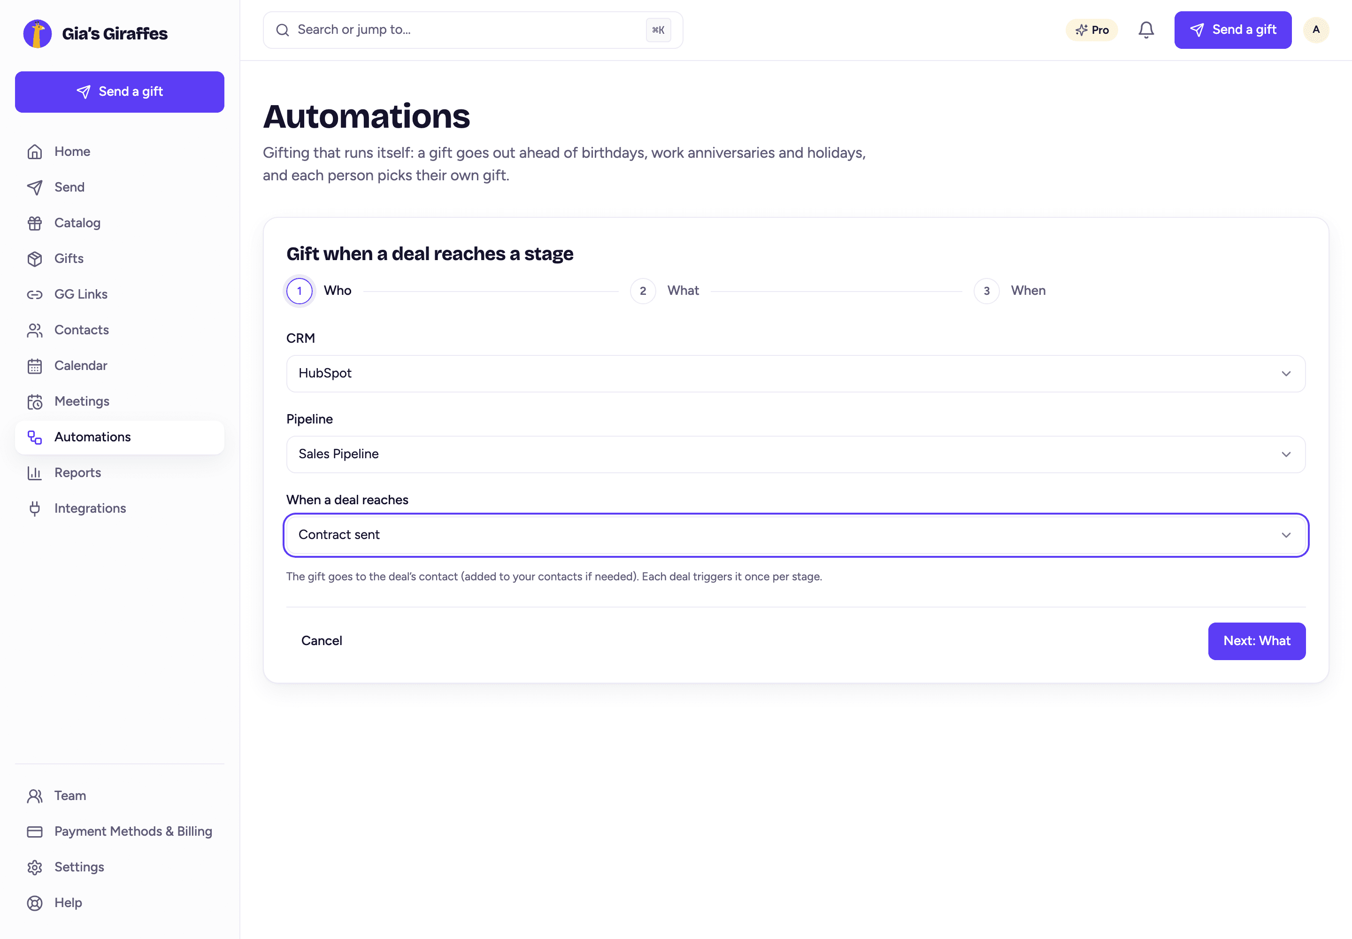Screen dimensions: 1352x939
Task: Open the user avatar menu
Action: [1315, 30]
